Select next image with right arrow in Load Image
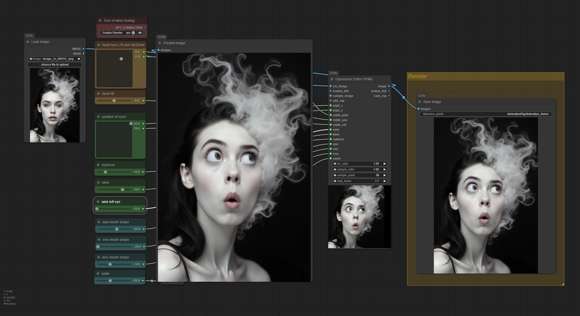 pos(79,58)
